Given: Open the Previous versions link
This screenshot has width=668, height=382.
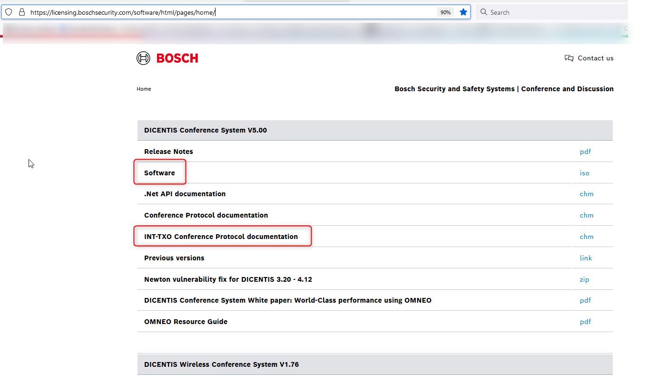Looking at the screenshot, I should (586, 258).
